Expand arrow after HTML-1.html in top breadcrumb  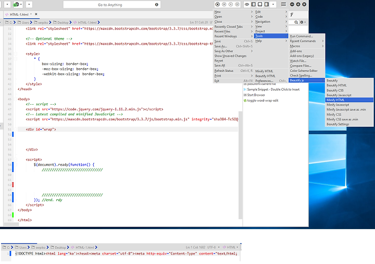(x=99, y=22)
